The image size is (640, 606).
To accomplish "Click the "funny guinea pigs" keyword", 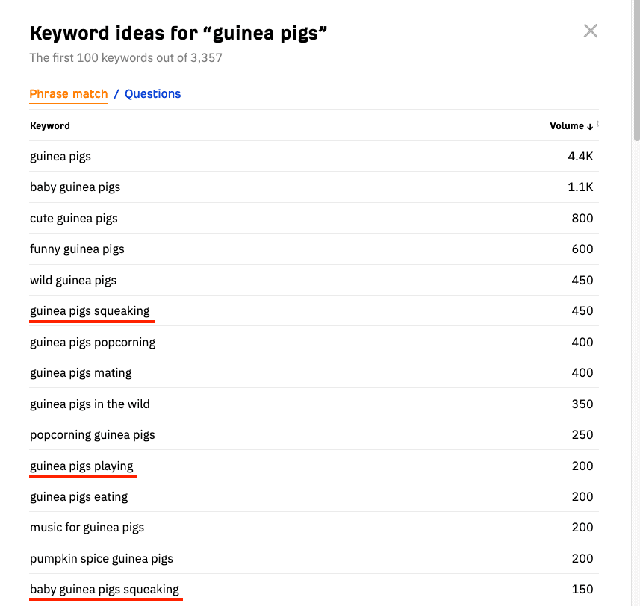I will [x=77, y=249].
